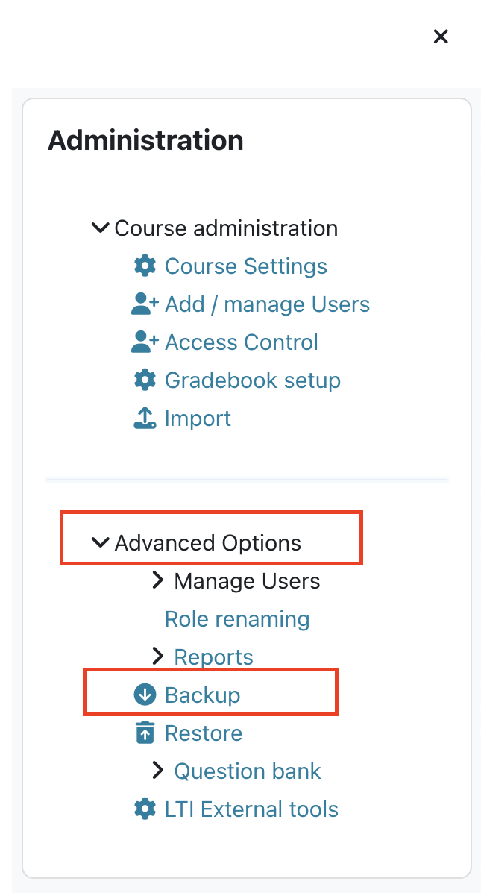Expand the Question bank submenu
Image resolution: width=481 pixels, height=893 pixels.
pyautogui.click(x=157, y=771)
